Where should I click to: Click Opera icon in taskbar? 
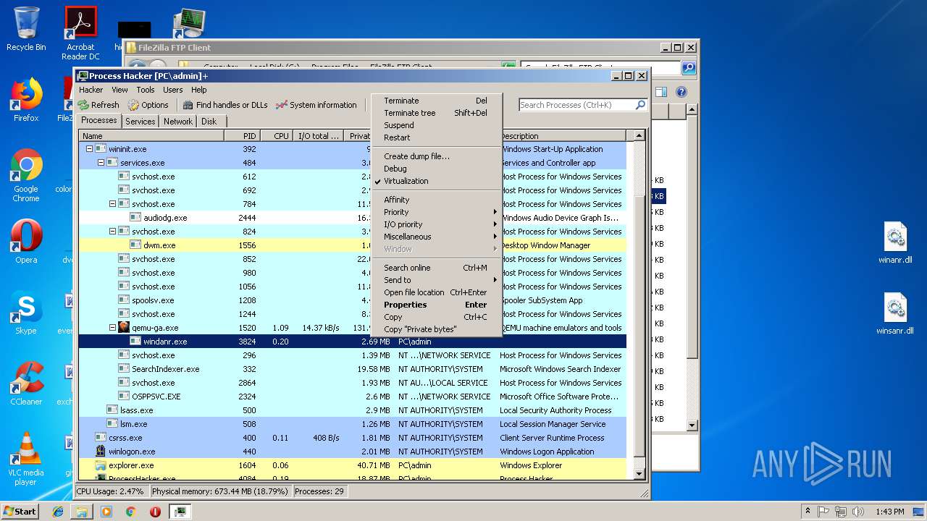coord(155,512)
